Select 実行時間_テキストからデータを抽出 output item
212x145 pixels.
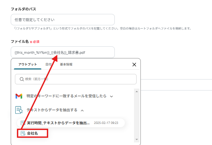click(x=71, y=123)
